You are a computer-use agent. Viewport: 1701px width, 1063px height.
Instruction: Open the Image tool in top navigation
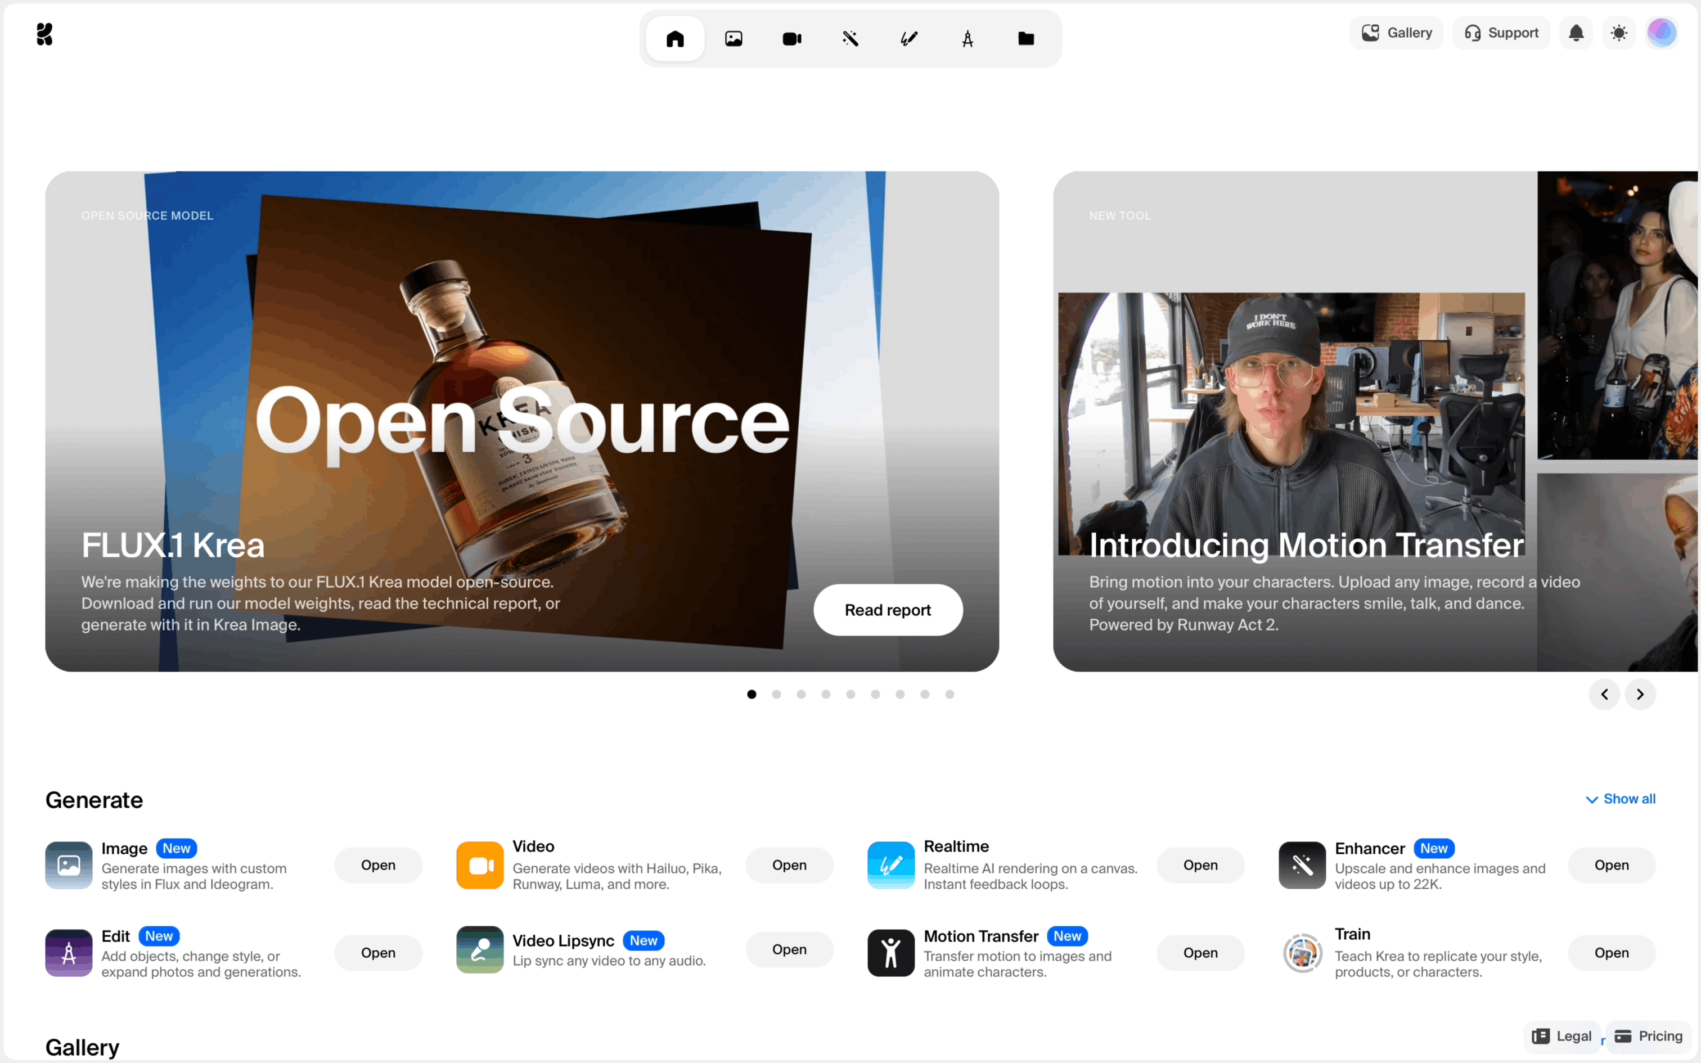[x=733, y=39]
